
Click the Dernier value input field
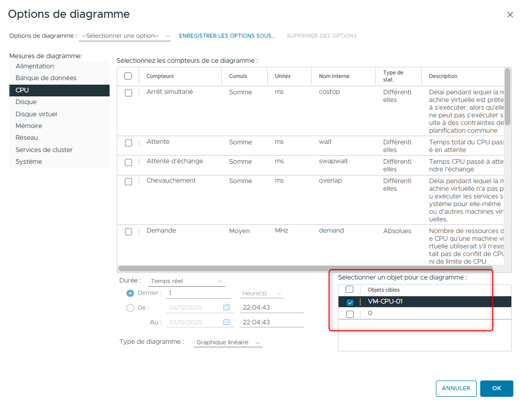198,293
